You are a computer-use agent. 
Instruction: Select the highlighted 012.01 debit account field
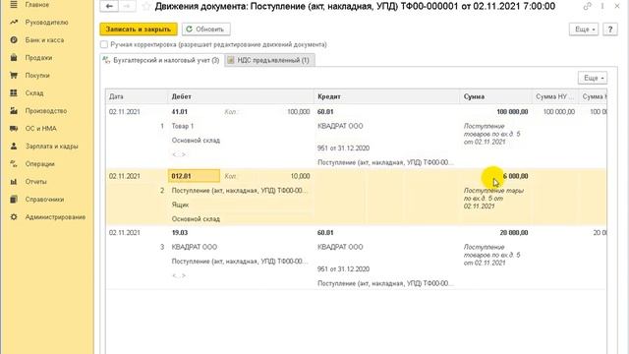(x=194, y=176)
